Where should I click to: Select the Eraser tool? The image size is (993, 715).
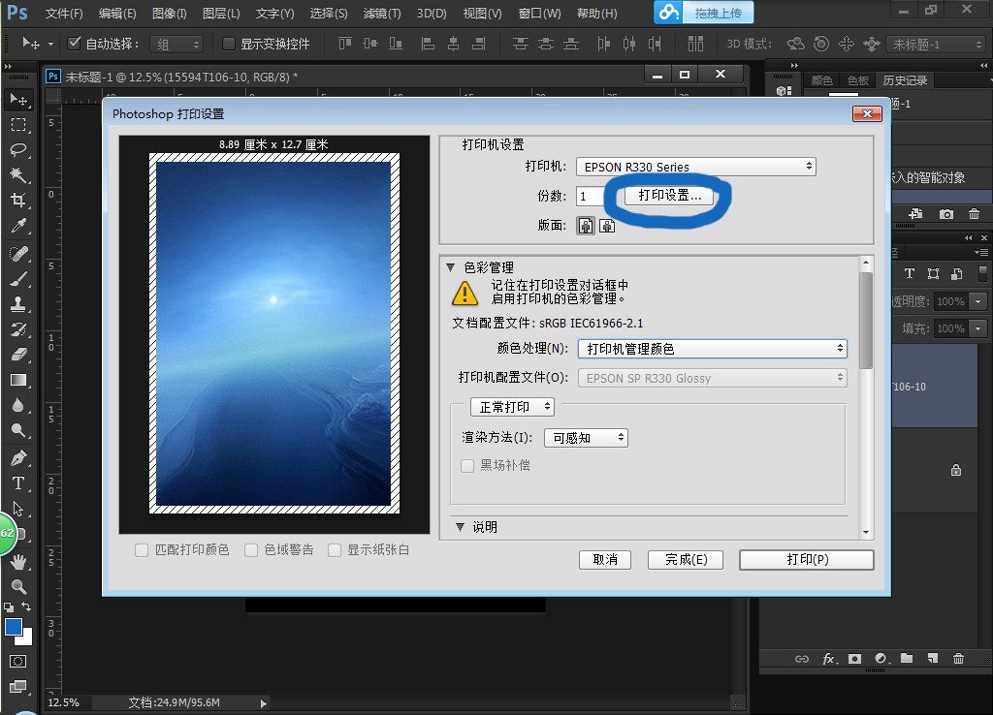(18, 355)
